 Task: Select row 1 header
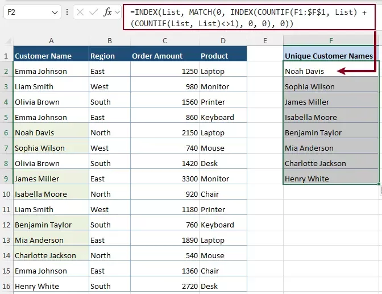[6, 56]
